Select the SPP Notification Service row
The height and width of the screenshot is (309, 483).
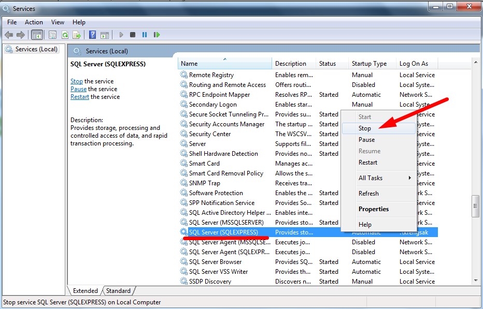click(260, 203)
